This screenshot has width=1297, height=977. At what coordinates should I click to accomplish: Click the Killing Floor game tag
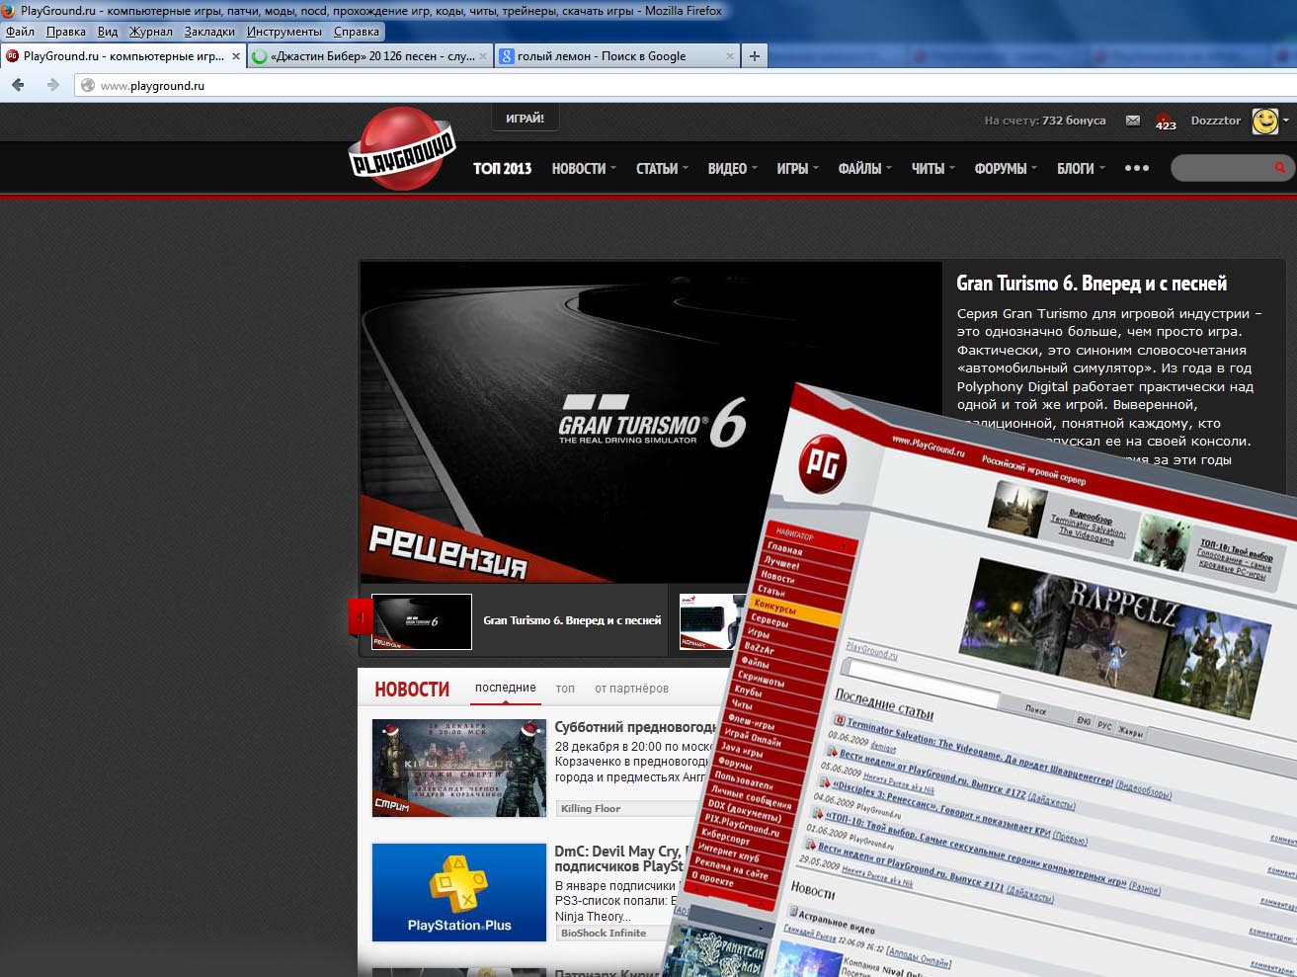(591, 808)
